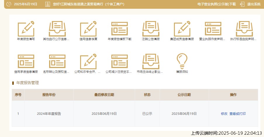Click 退出系统 to log out
This screenshot has width=264, height=137.
[254, 4]
